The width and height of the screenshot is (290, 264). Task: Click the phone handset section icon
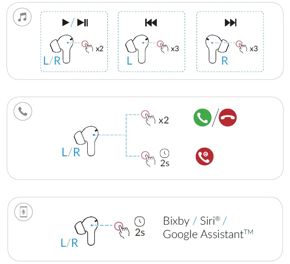click(x=23, y=111)
